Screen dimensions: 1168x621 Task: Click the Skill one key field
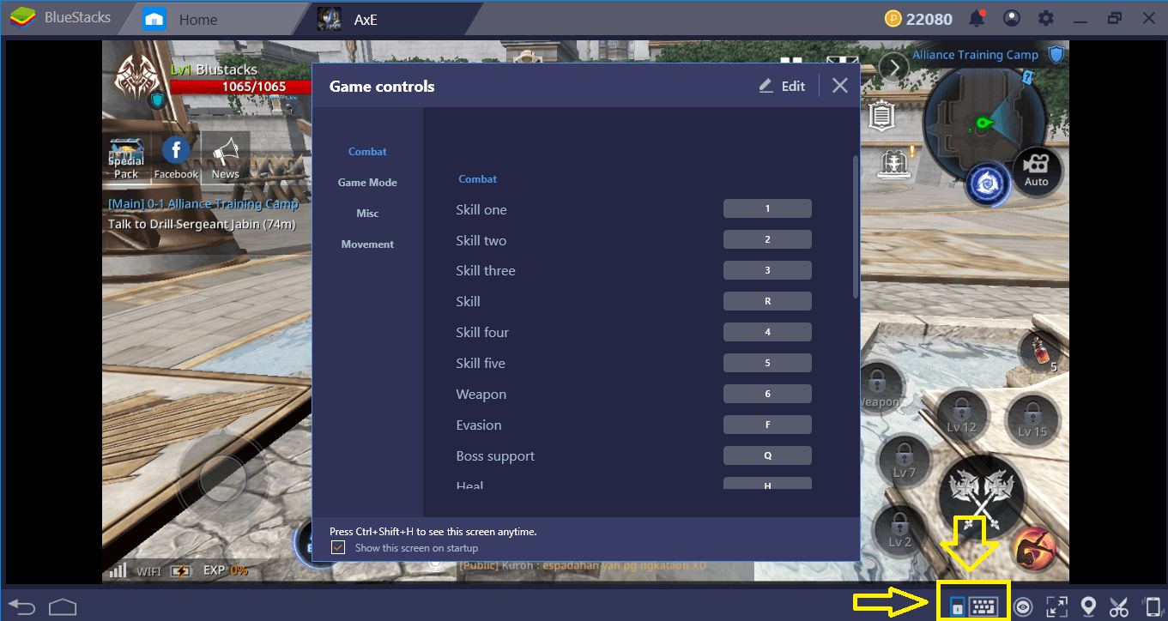coord(767,208)
